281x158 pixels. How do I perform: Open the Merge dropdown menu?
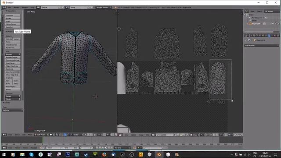coord(13,99)
